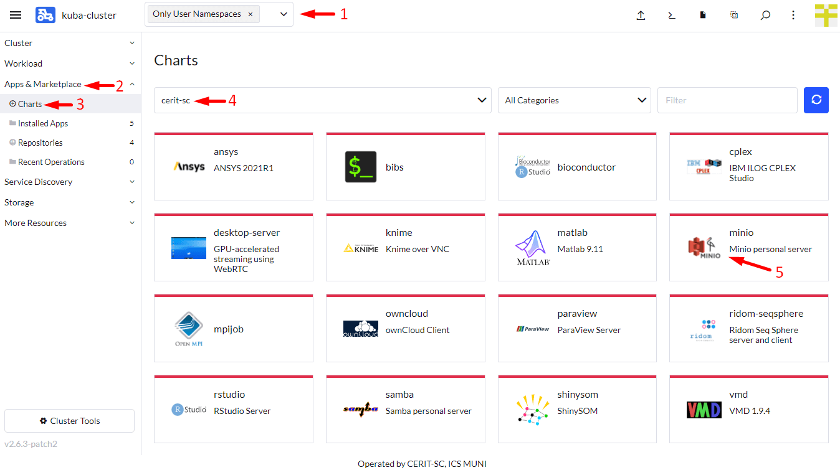The height and width of the screenshot is (470, 840).
Task: Go to Installed Apps in sidebar
Action: 43,123
